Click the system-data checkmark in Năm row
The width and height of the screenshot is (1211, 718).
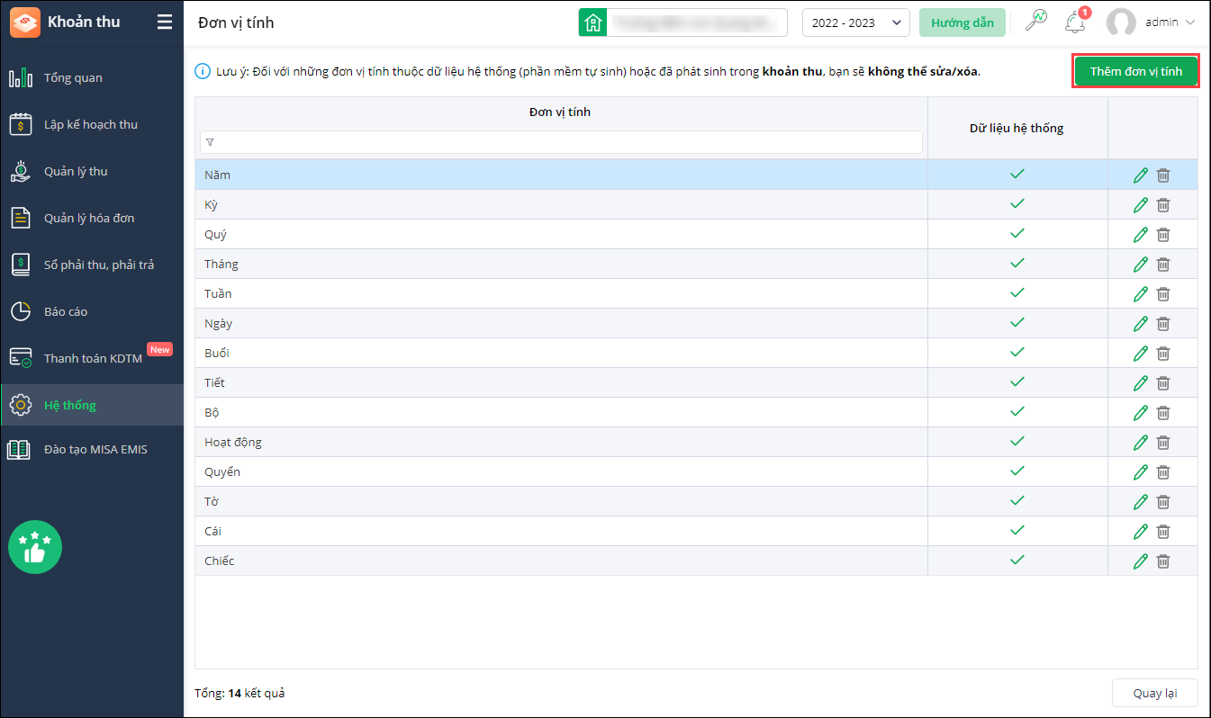click(x=1017, y=175)
